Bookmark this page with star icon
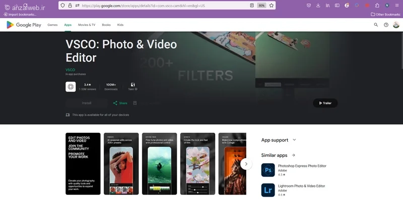This screenshot has height=199, width=403. coord(272,6)
